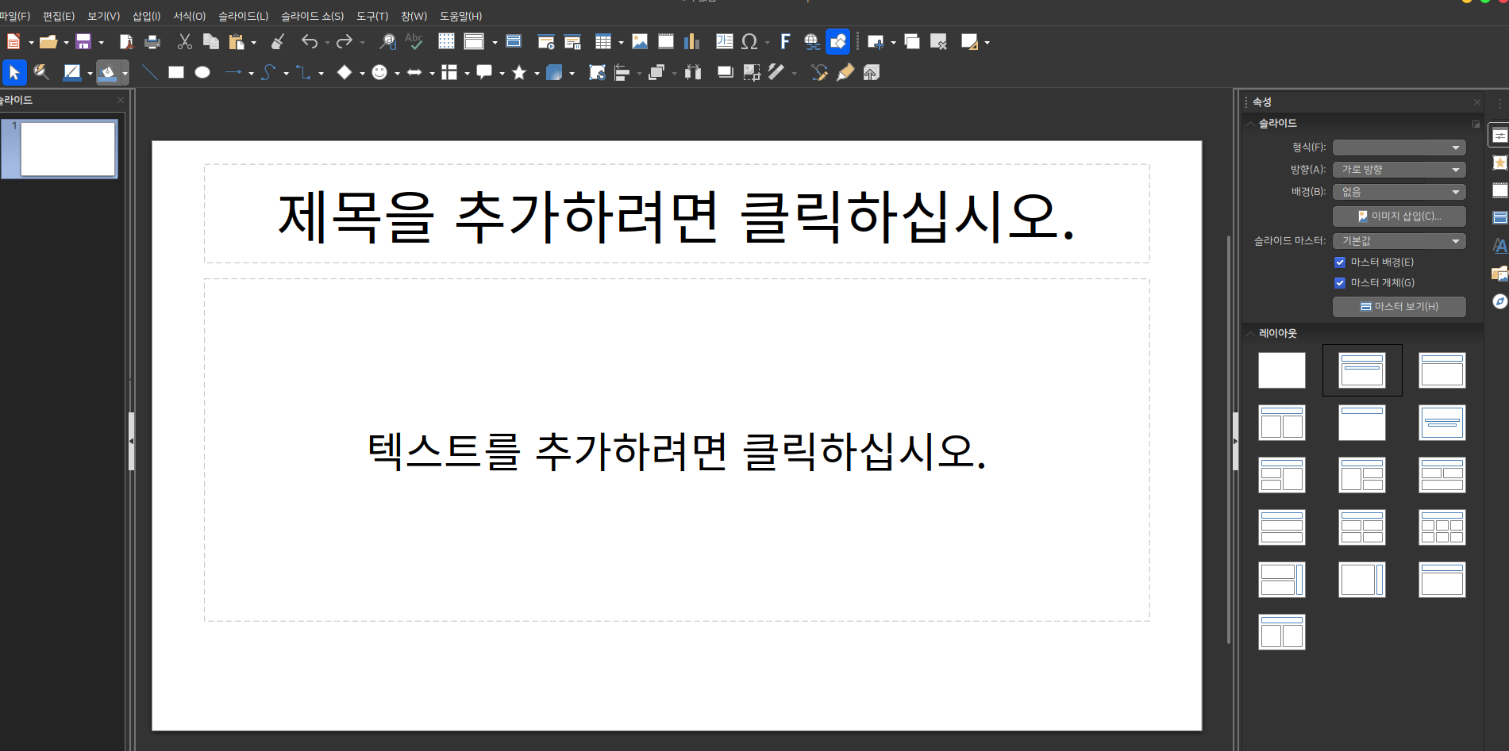The height and width of the screenshot is (751, 1509).
Task: Open the 방향(A) orientation dropdown
Action: pos(1399,170)
